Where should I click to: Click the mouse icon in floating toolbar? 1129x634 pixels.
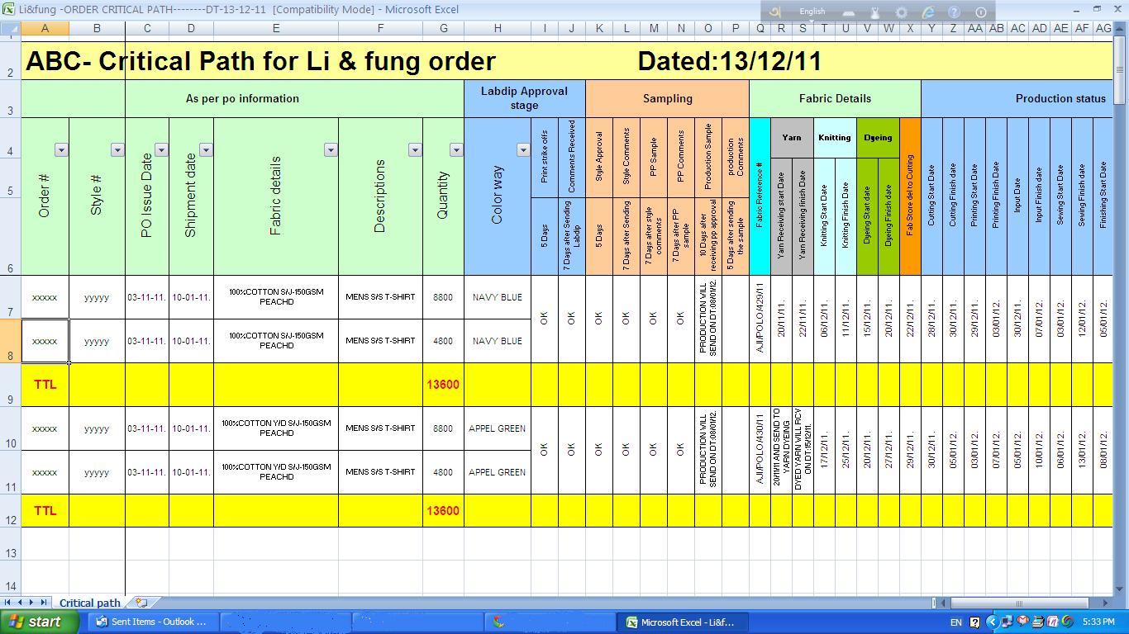click(875, 12)
